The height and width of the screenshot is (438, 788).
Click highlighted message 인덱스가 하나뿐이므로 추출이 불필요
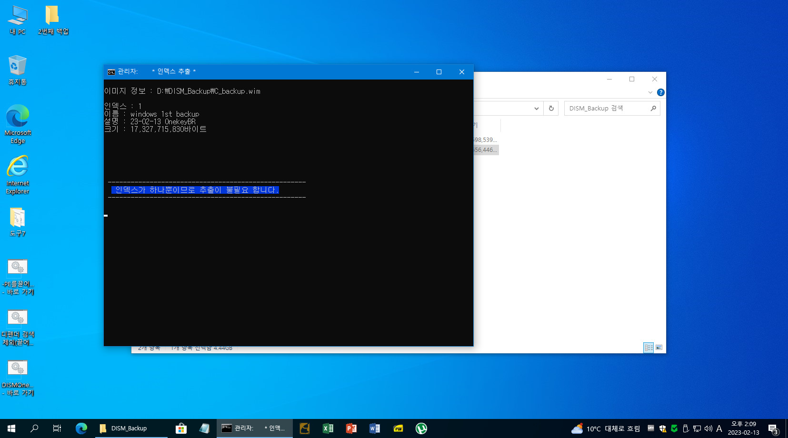click(195, 190)
